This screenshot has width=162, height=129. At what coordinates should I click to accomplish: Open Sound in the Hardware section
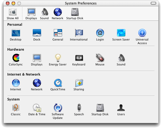[121, 58]
